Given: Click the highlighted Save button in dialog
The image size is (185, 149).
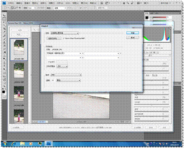Looking at the screenshot, I should tap(132, 33).
